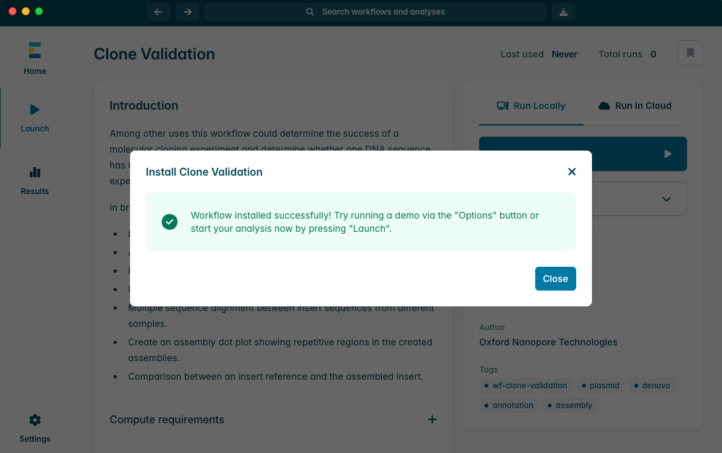Click the wf-clone-validation tag

tap(525, 385)
